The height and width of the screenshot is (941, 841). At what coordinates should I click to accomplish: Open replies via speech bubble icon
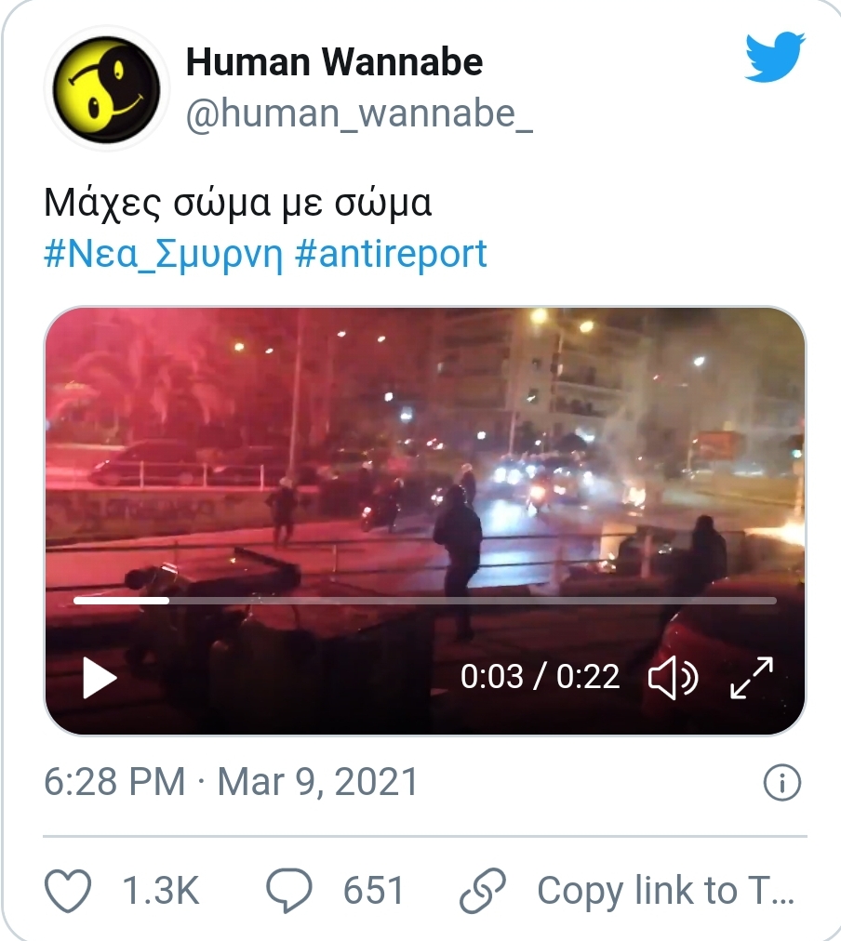(x=288, y=891)
